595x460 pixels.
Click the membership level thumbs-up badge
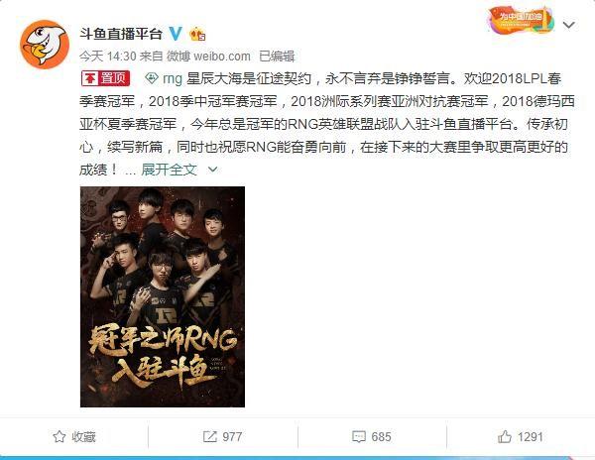197,35
